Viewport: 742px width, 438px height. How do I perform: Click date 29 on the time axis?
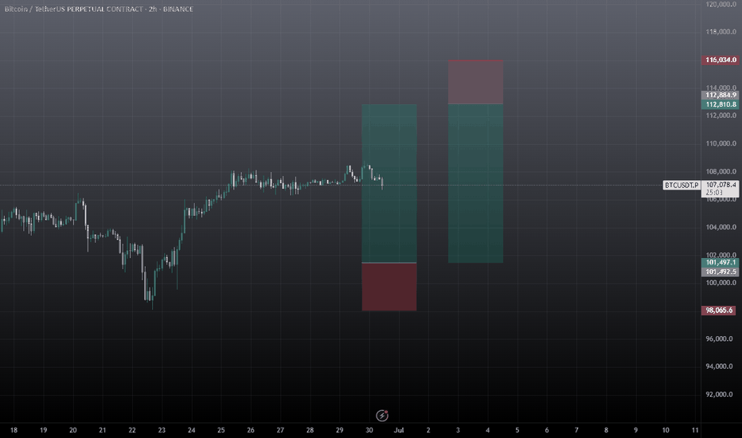[339, 430]
